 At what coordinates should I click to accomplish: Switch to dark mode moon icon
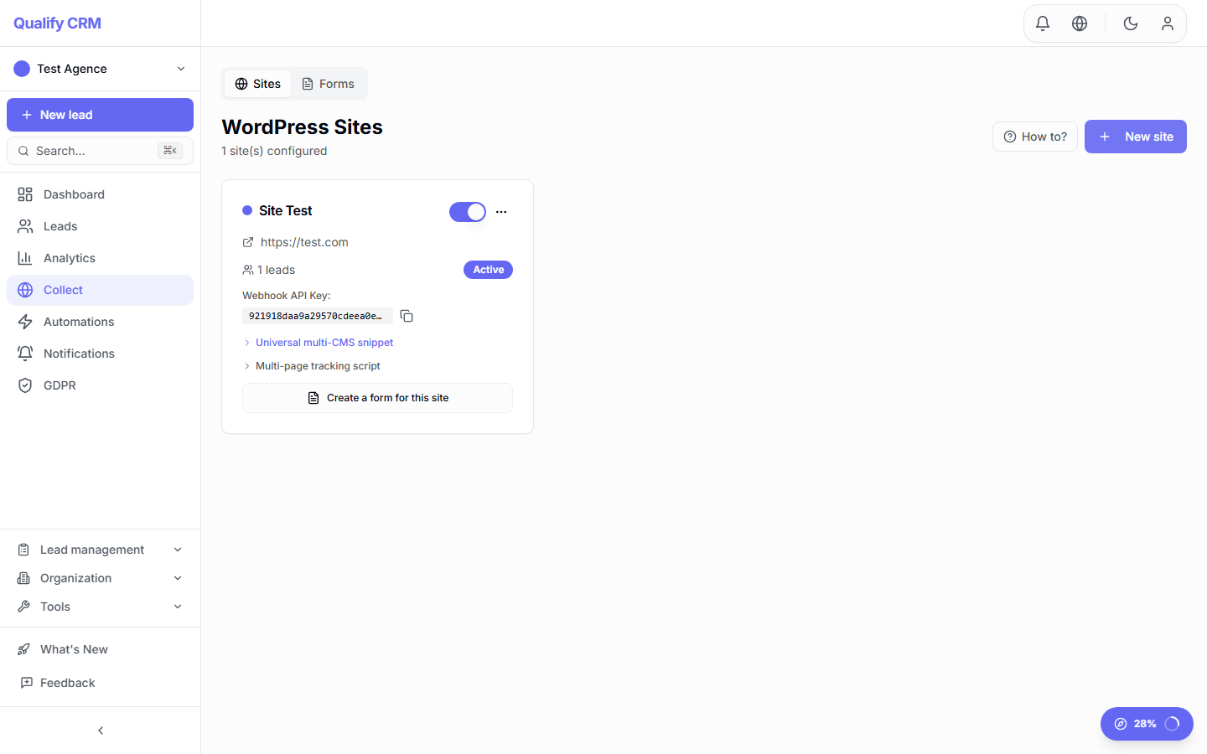coord(1131,23)
